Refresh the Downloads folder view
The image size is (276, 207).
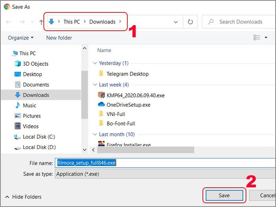coord(190,22)
